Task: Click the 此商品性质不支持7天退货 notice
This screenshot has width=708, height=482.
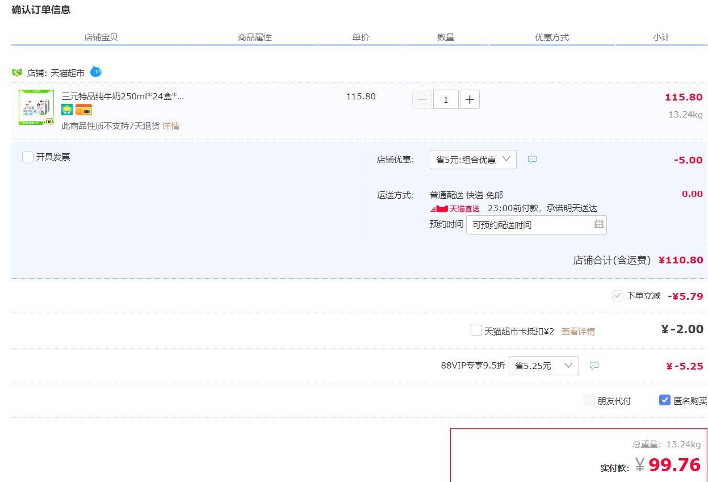Action: 111,126
